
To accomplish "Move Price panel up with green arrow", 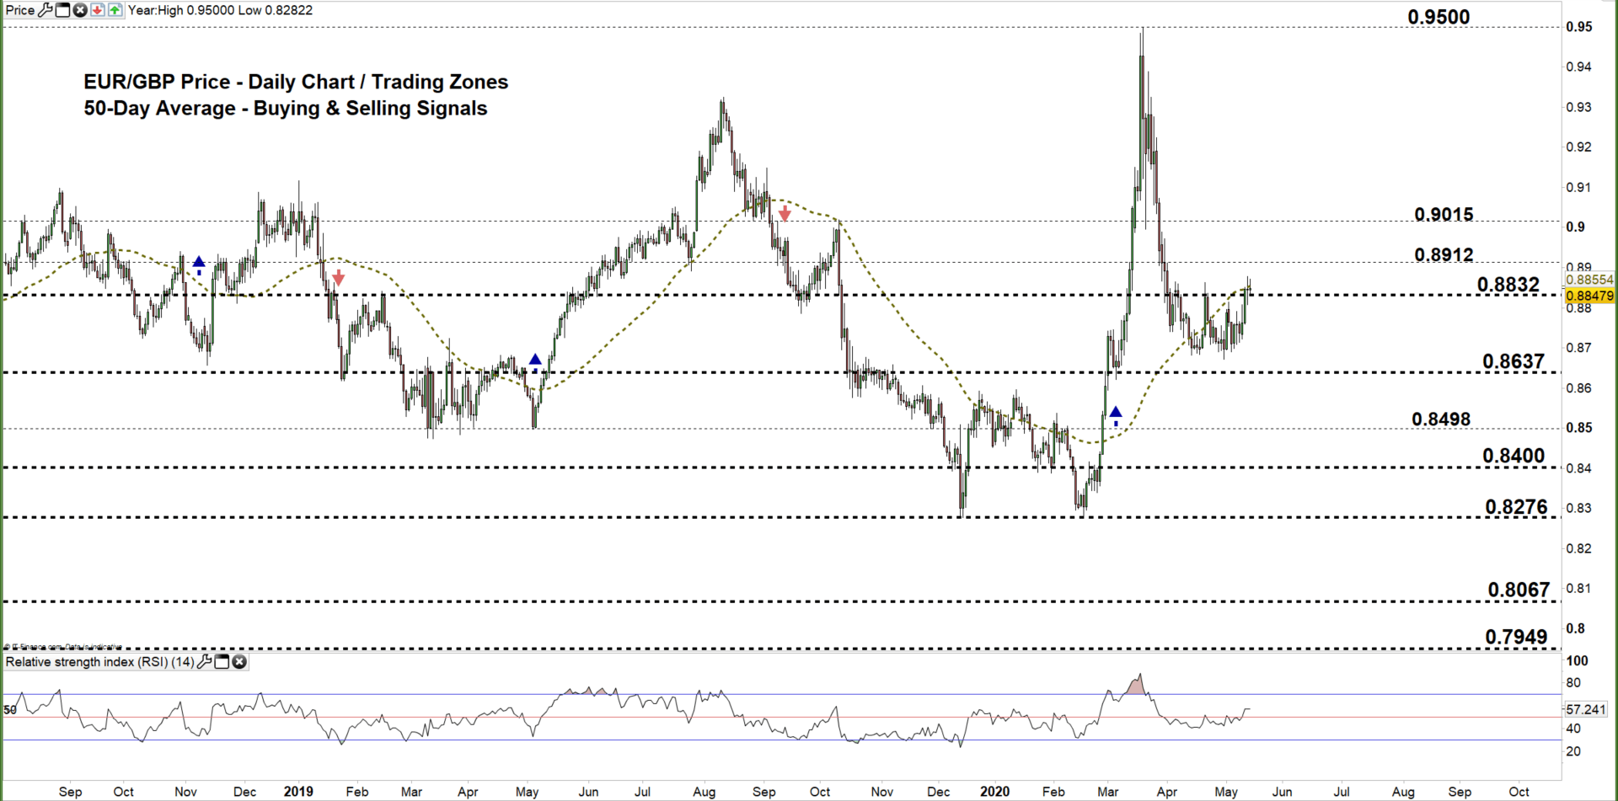I will coord(115,10).
